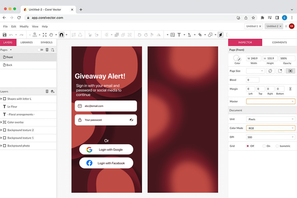Open the Page Size dropdown
This screenshot has width=297, height=198.
[x=255, y=71]
